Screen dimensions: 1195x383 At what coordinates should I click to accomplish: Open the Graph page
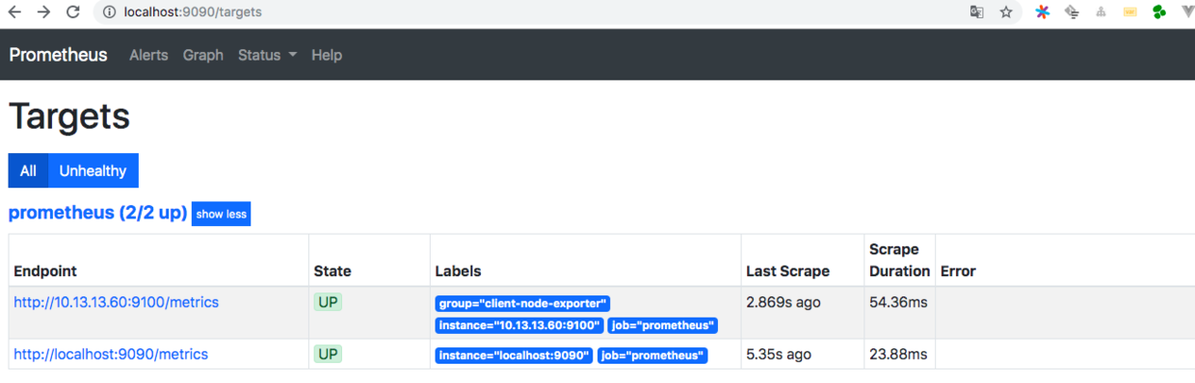click(203, 55)
